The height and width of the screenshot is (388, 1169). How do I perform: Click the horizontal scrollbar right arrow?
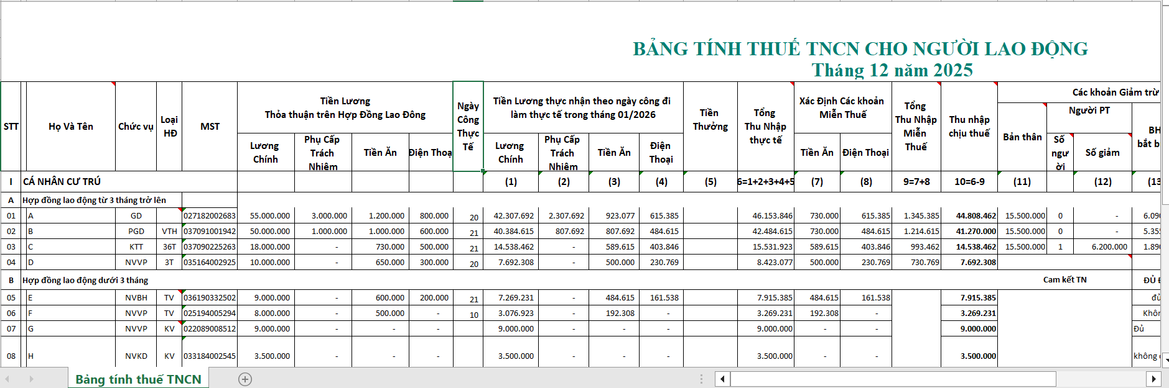(1153, 379)
